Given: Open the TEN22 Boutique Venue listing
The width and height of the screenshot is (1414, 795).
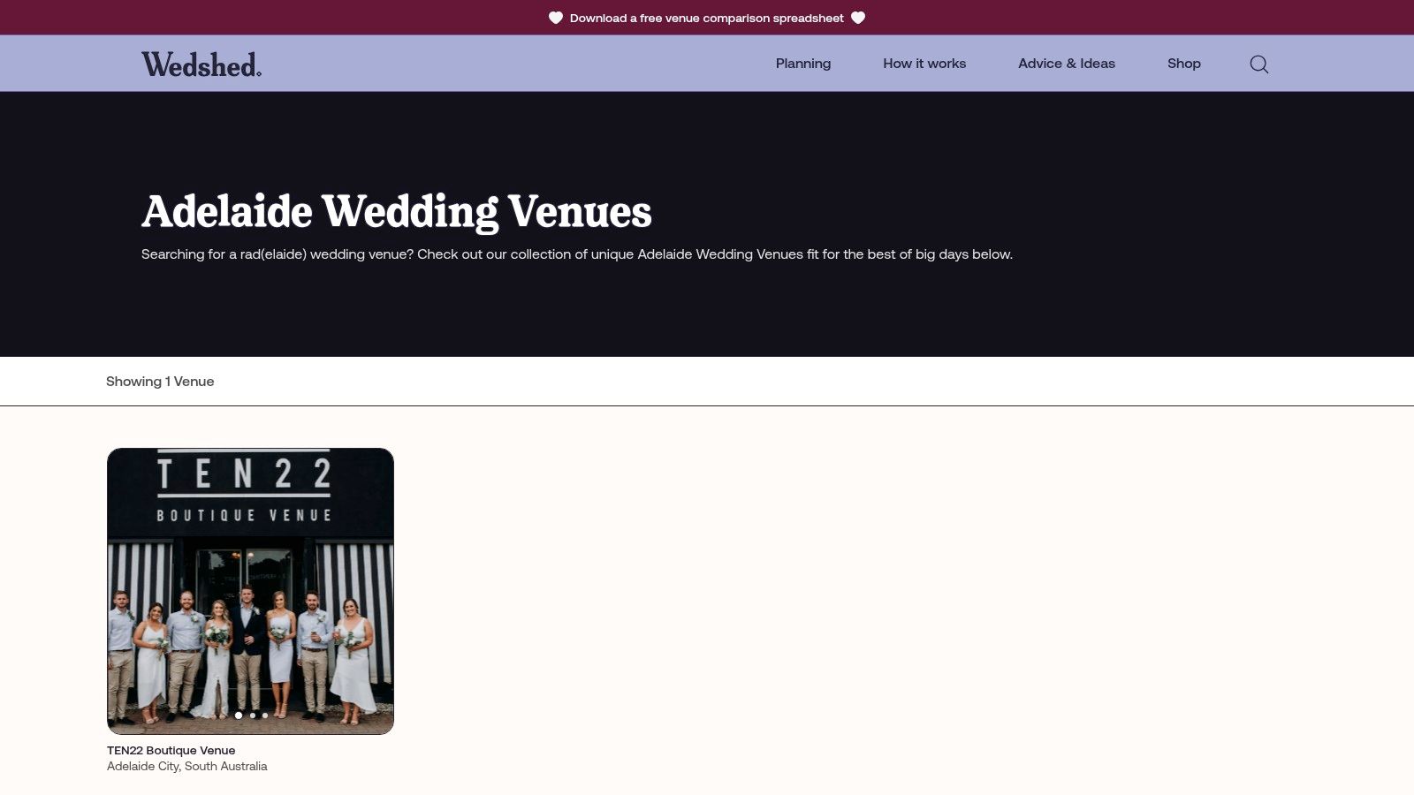Looking at the screenshot, I should click(170, 749).
